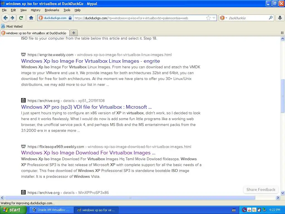The width and height of the screenshot is (285, 214).
Task: Open the engrite Virtualbox Linux Images result
Action: point(90,61)
